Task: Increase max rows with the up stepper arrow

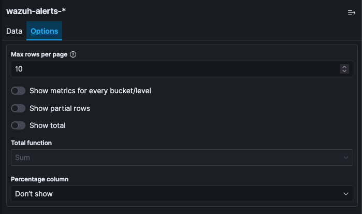Action: point(344,67)
